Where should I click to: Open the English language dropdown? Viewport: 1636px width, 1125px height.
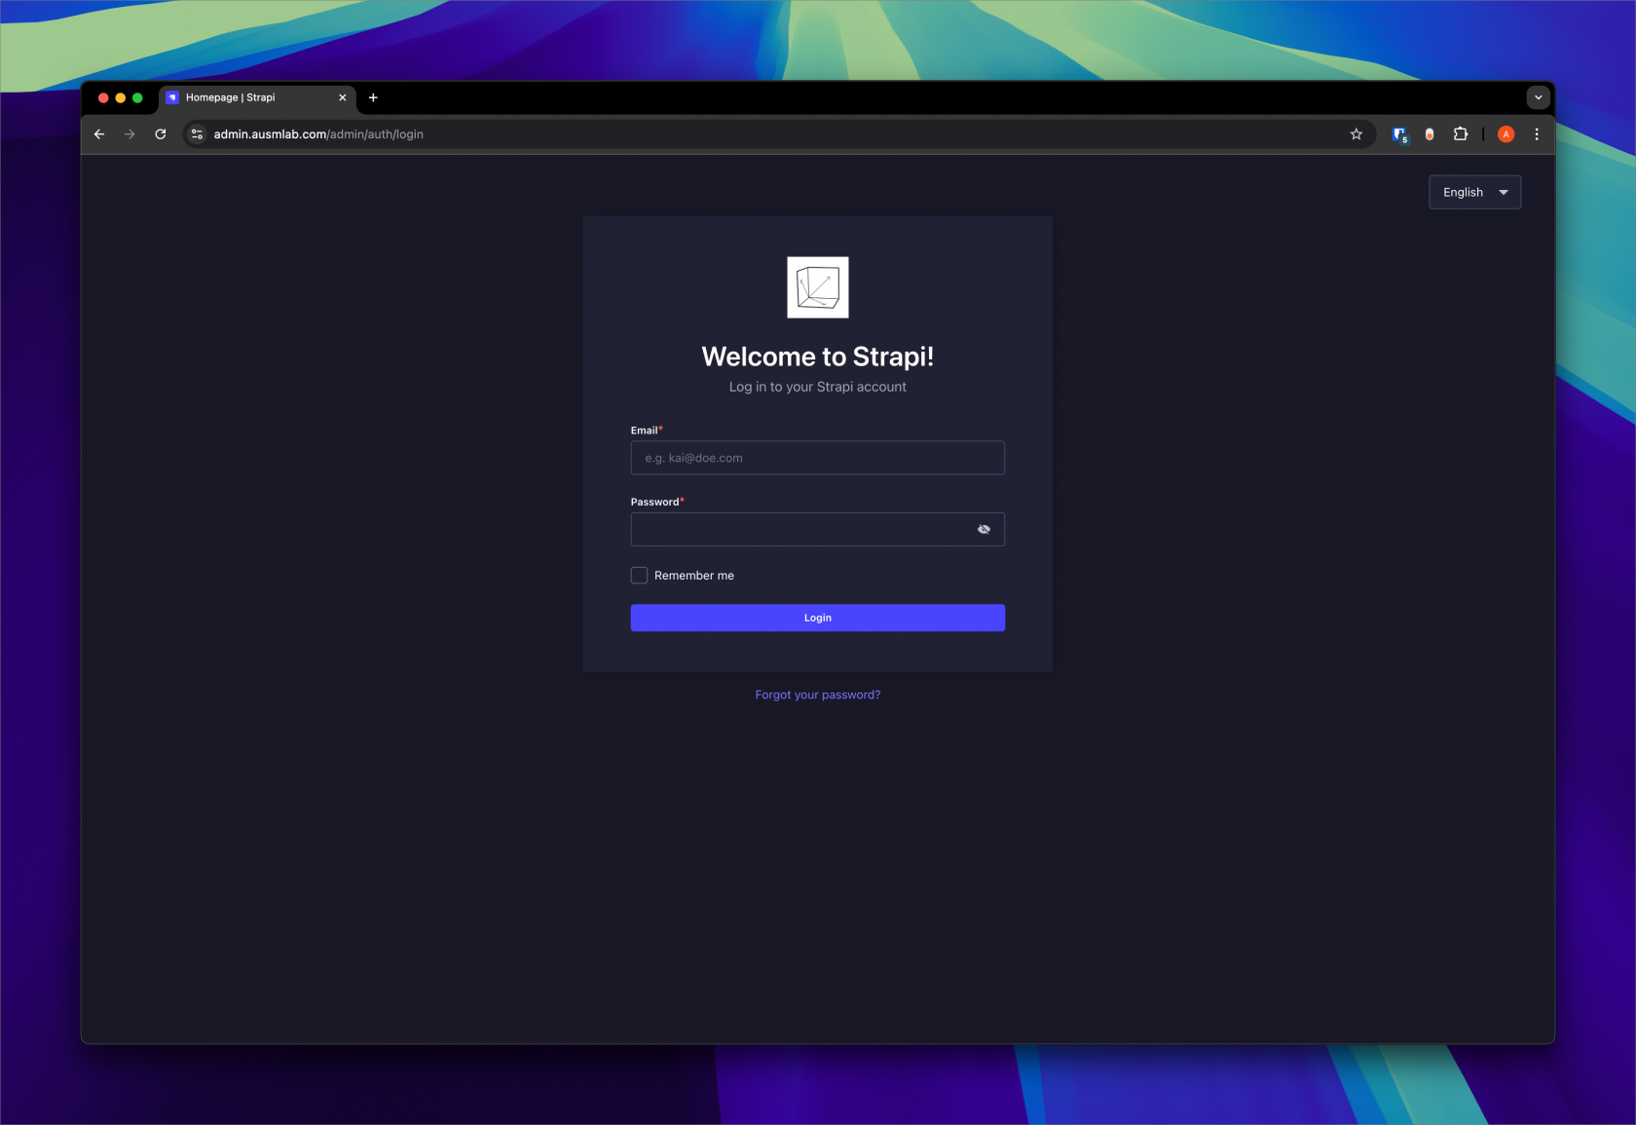[x=1474, y=193]
